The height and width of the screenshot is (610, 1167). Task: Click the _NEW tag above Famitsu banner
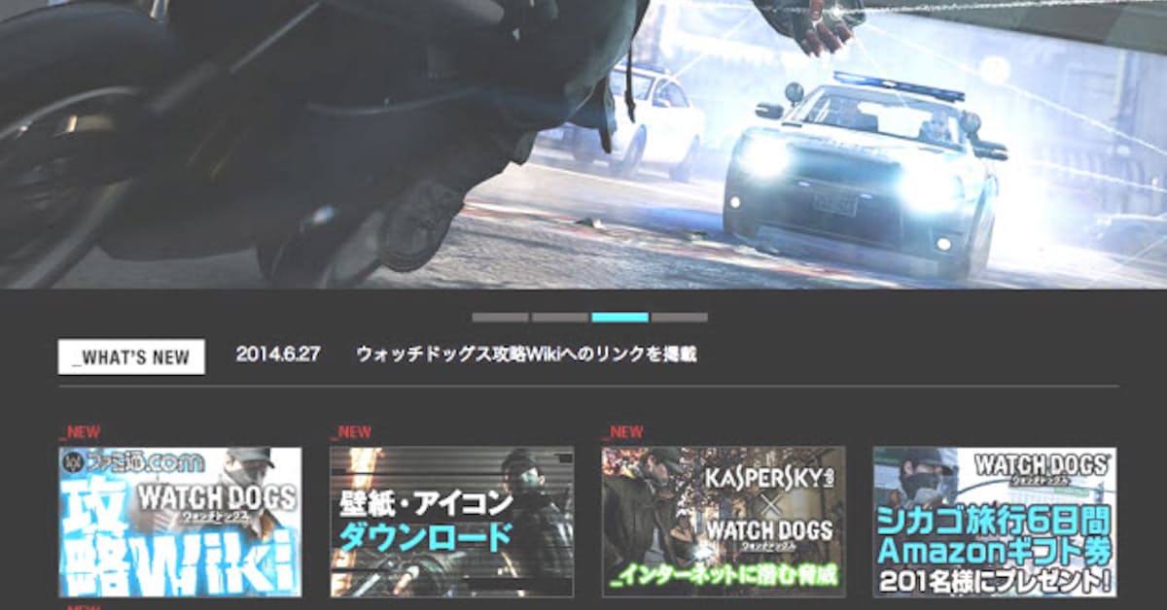pyautogui.click(x=80, y=432)
